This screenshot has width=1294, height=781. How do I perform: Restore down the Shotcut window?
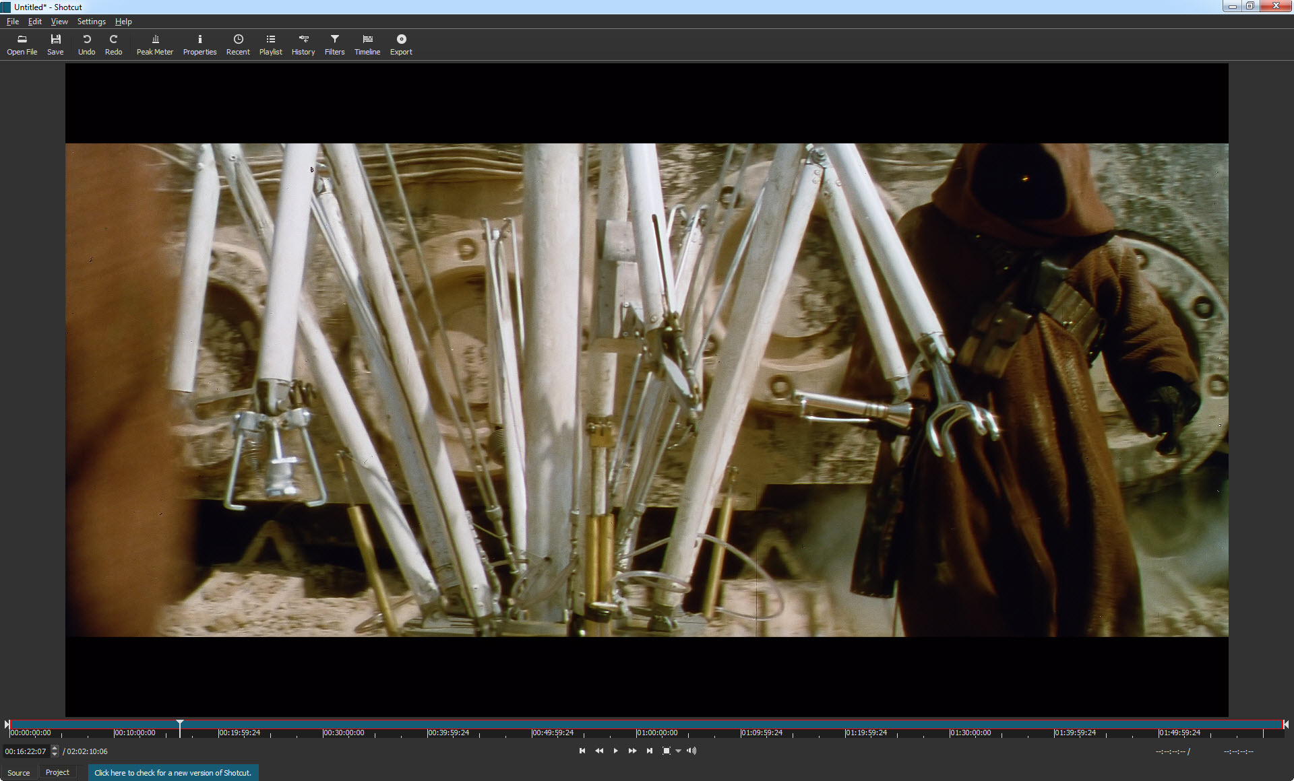point(1250,6)
